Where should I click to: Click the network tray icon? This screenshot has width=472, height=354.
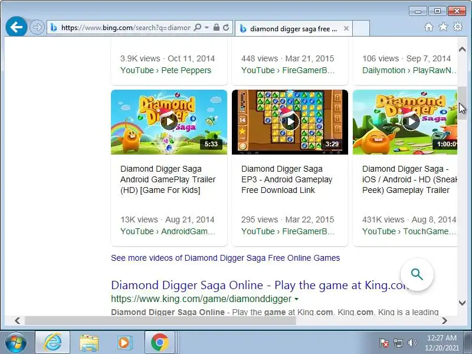tap(398, 343)
